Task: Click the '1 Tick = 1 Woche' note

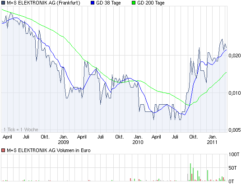Action: pos(21,129)
